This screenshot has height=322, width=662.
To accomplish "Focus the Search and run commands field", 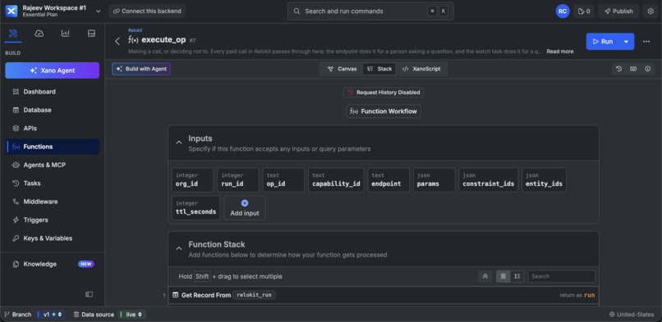I will (x=370, y=11).
